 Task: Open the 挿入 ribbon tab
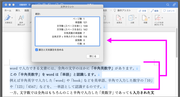point(18,10)
